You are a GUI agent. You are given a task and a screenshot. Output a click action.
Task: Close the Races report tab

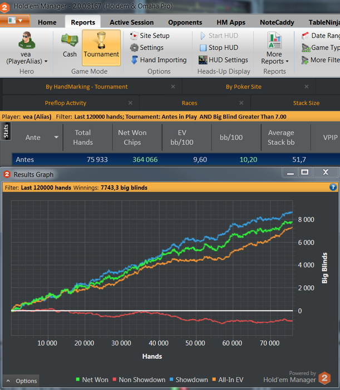coord(241,103)
